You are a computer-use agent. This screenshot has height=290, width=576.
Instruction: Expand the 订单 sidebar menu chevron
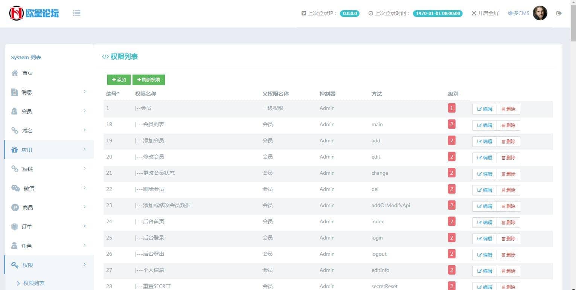pos(84,226)
